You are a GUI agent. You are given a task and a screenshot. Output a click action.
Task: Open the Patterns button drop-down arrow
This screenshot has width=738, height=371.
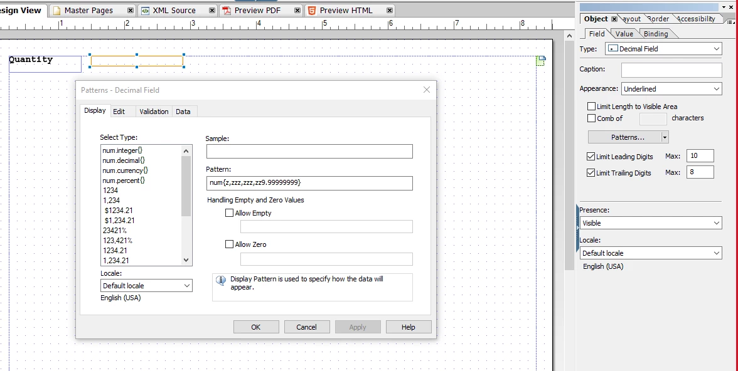click(665, 137)
